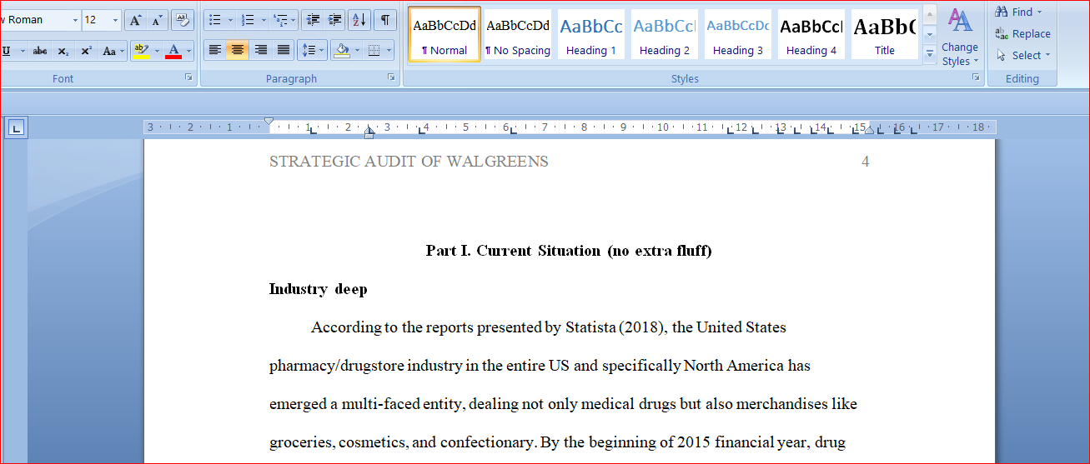The height and width of the screenshot is (464, 1090).
Task: Click the header text STRATEGIC AUDIT OF WALGREENS
Action: 409,162
